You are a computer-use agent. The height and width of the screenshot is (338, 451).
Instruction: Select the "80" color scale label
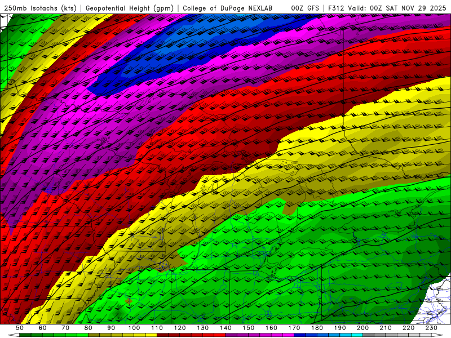89,328
